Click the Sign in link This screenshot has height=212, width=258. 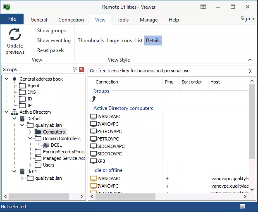(x=248, y=19)
